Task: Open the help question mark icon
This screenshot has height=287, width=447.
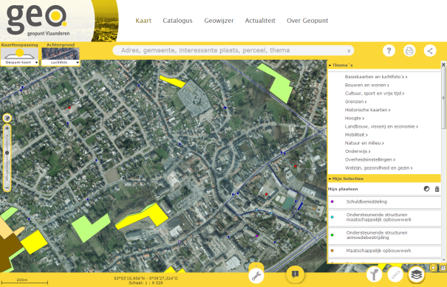Action: pos(389,51)
